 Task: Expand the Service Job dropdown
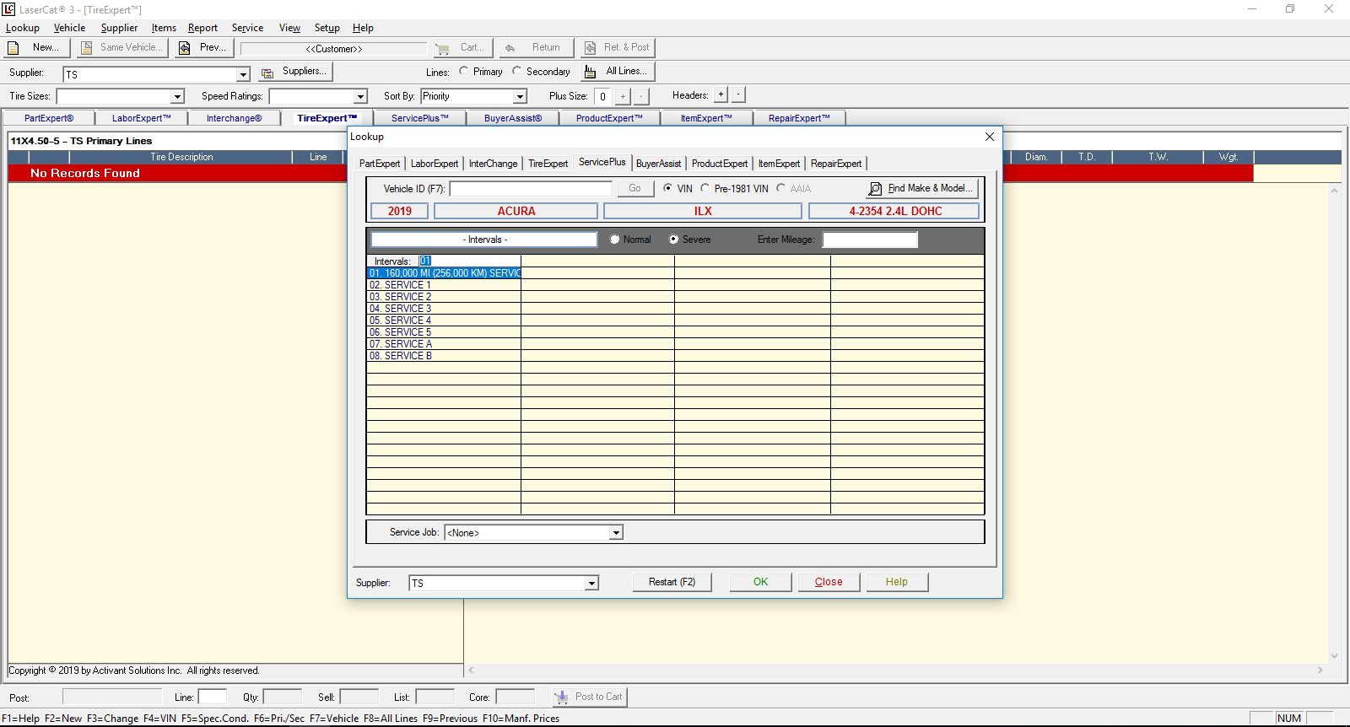tap(616, 533)
